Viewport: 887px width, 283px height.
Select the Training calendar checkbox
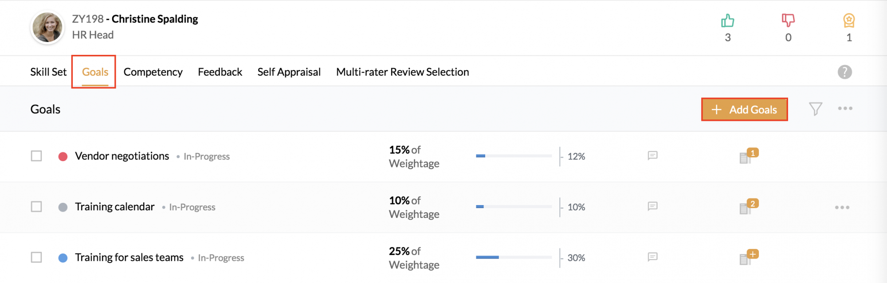coord(36,207)
